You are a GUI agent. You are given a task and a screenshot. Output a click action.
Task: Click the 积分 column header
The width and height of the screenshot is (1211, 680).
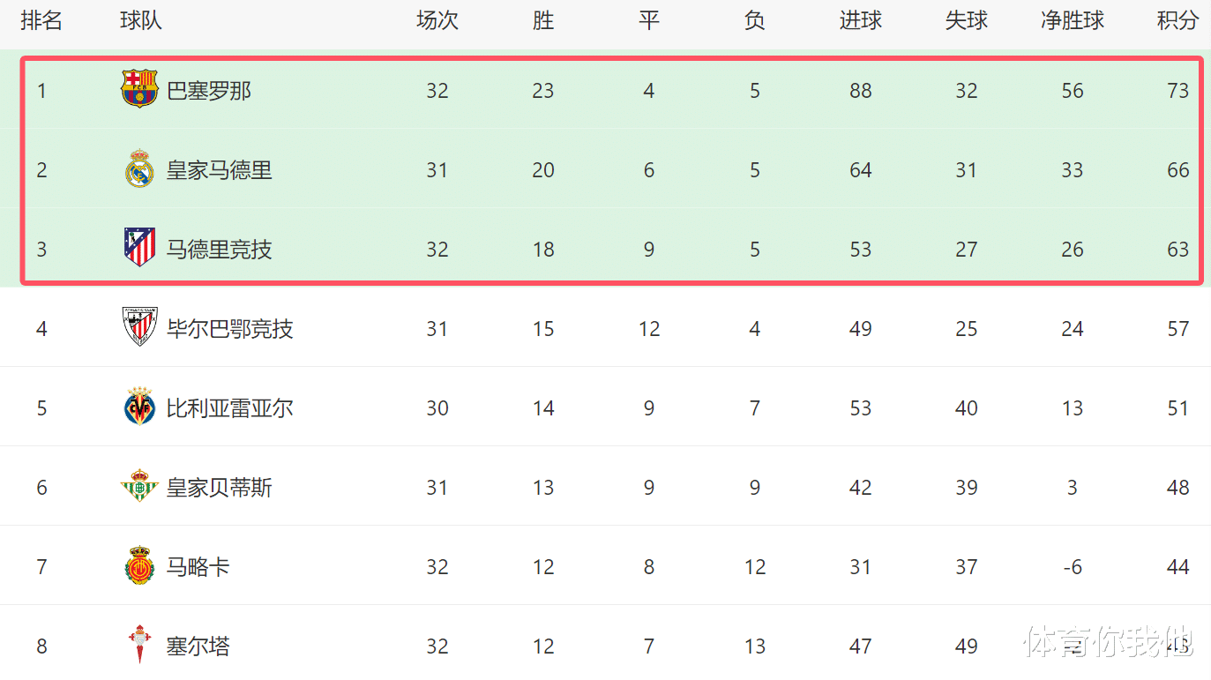pyautogui.click(x=1178, y=21)
